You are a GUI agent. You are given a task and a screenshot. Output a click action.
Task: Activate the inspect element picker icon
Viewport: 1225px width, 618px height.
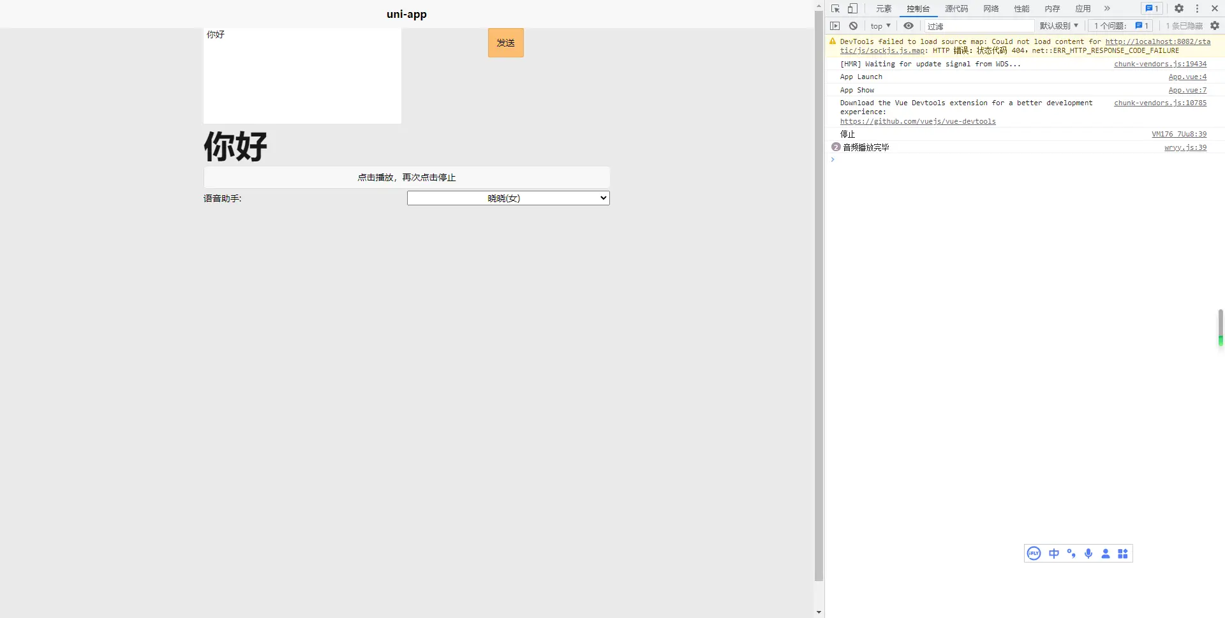click(x=835, y=9)
